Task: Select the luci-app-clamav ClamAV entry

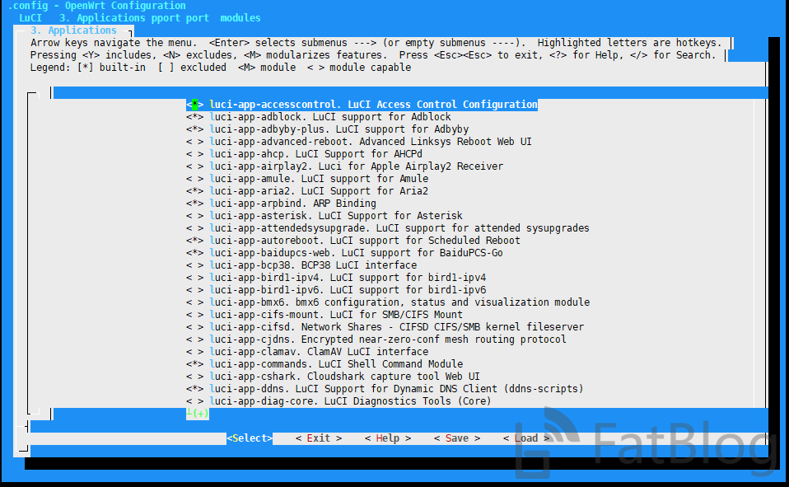Action: (319, 352)
